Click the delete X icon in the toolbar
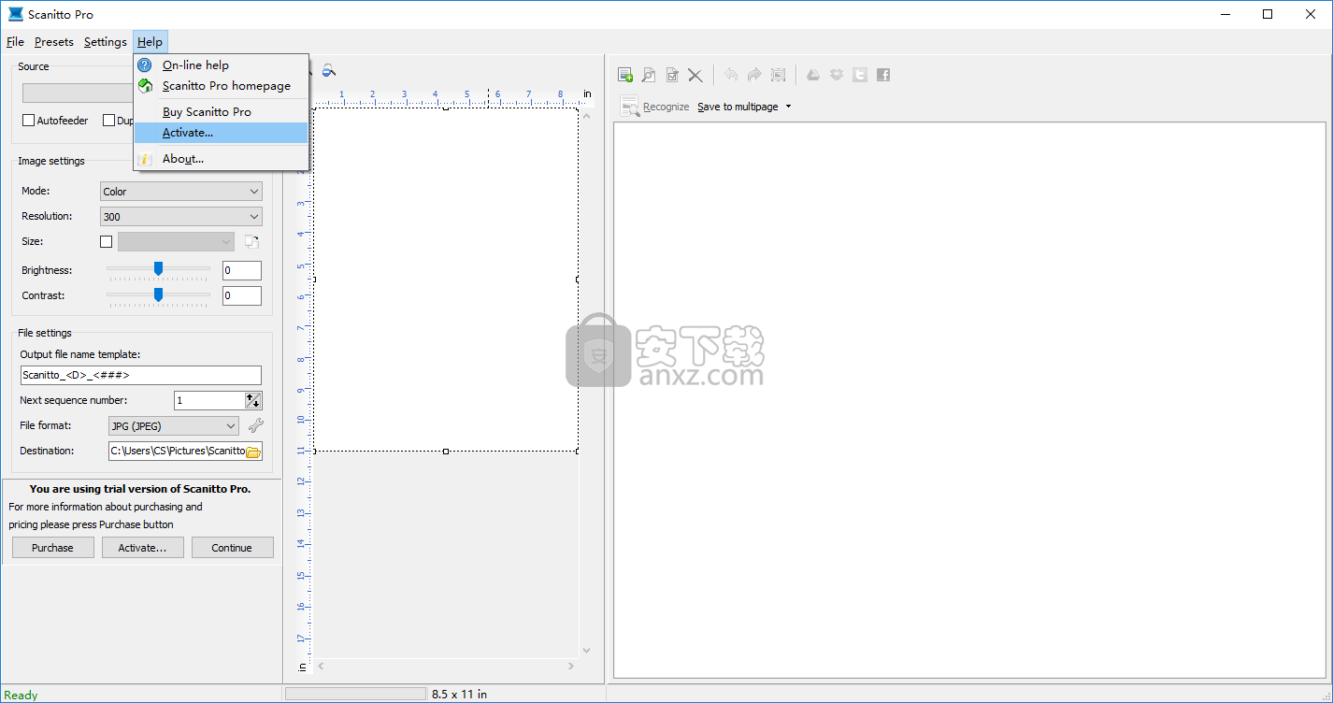Image resolution: width=1333 pixels, height=703 pixels. [x=695, y=75]
